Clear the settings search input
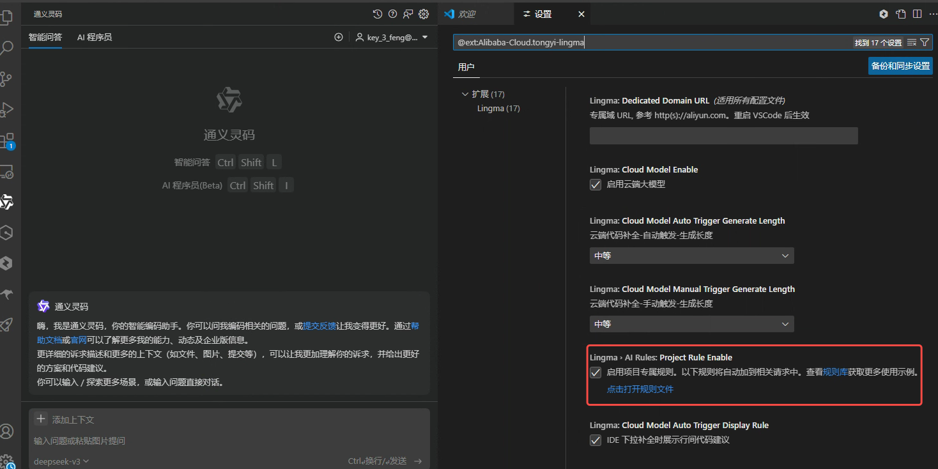 coord(912,42)
